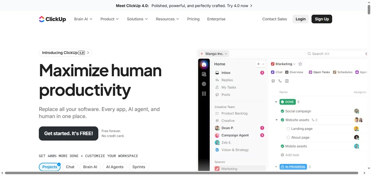Click the phone icon under Chat tab
Image resolution: width=371 pixels, height=175 pixels.
coord(280,81)
